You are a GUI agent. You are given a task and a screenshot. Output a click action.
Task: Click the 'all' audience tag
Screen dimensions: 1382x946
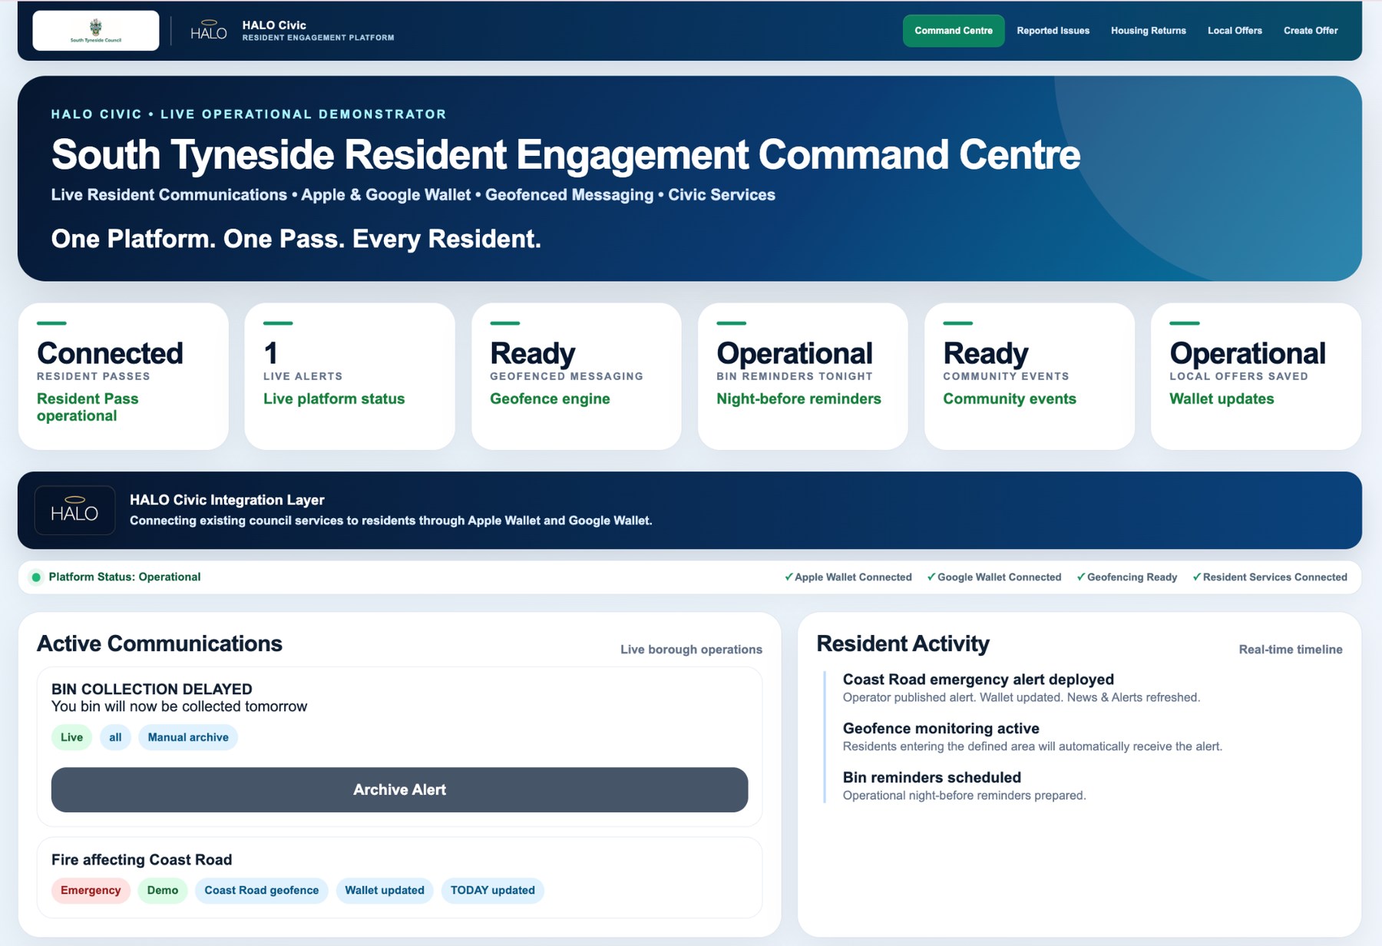click(115, 737)
